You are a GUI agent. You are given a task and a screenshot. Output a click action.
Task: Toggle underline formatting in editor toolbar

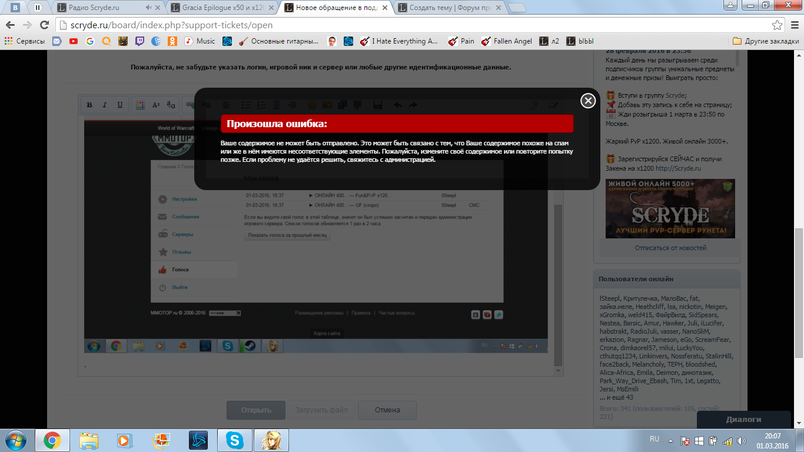point(120,105)
